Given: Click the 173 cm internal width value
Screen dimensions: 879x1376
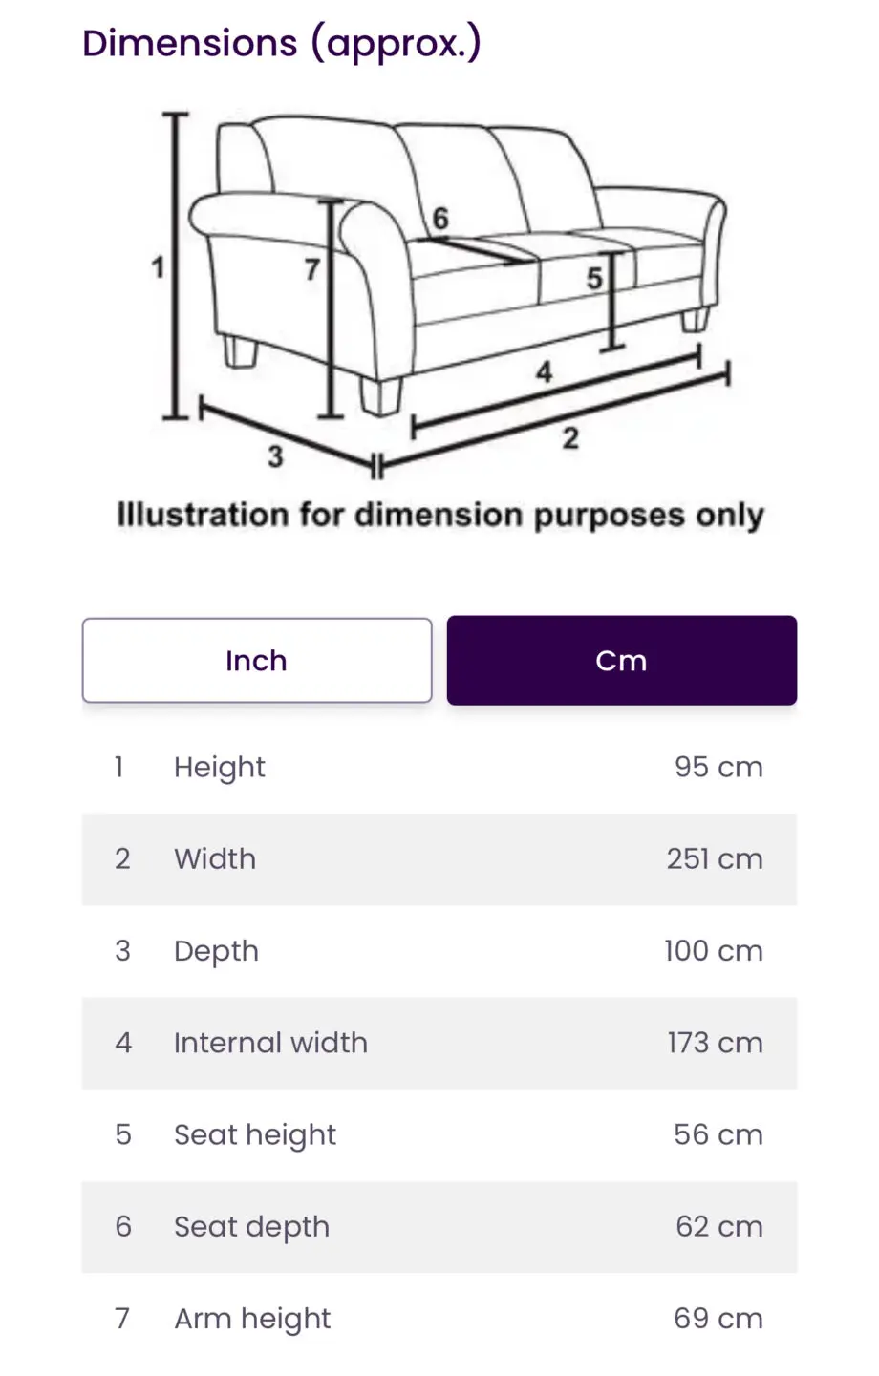Looking at the screenshot, I should coord(715,1043).
